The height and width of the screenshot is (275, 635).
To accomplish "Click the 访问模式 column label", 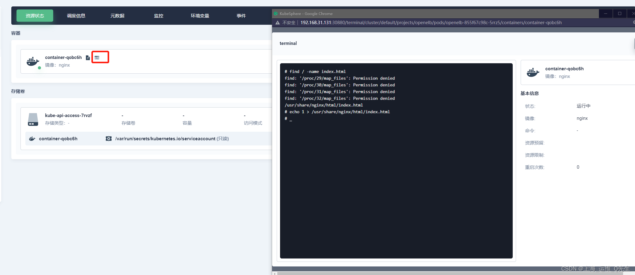I will (x=253, y=123).
